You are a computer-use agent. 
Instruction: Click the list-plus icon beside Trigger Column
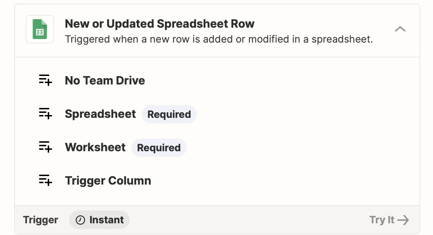pos(46,180)
